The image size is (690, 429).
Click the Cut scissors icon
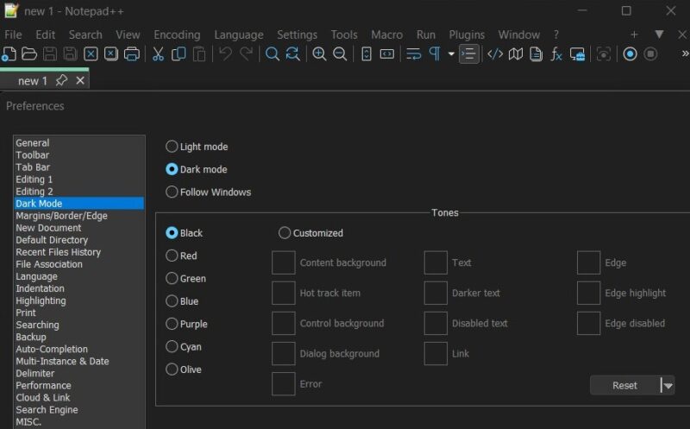pos(158,54)
